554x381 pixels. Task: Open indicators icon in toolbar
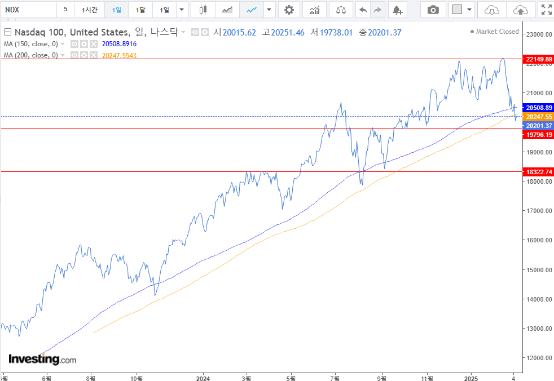coord(314,10)
